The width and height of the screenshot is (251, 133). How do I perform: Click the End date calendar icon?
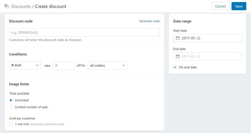coord(178,56)
